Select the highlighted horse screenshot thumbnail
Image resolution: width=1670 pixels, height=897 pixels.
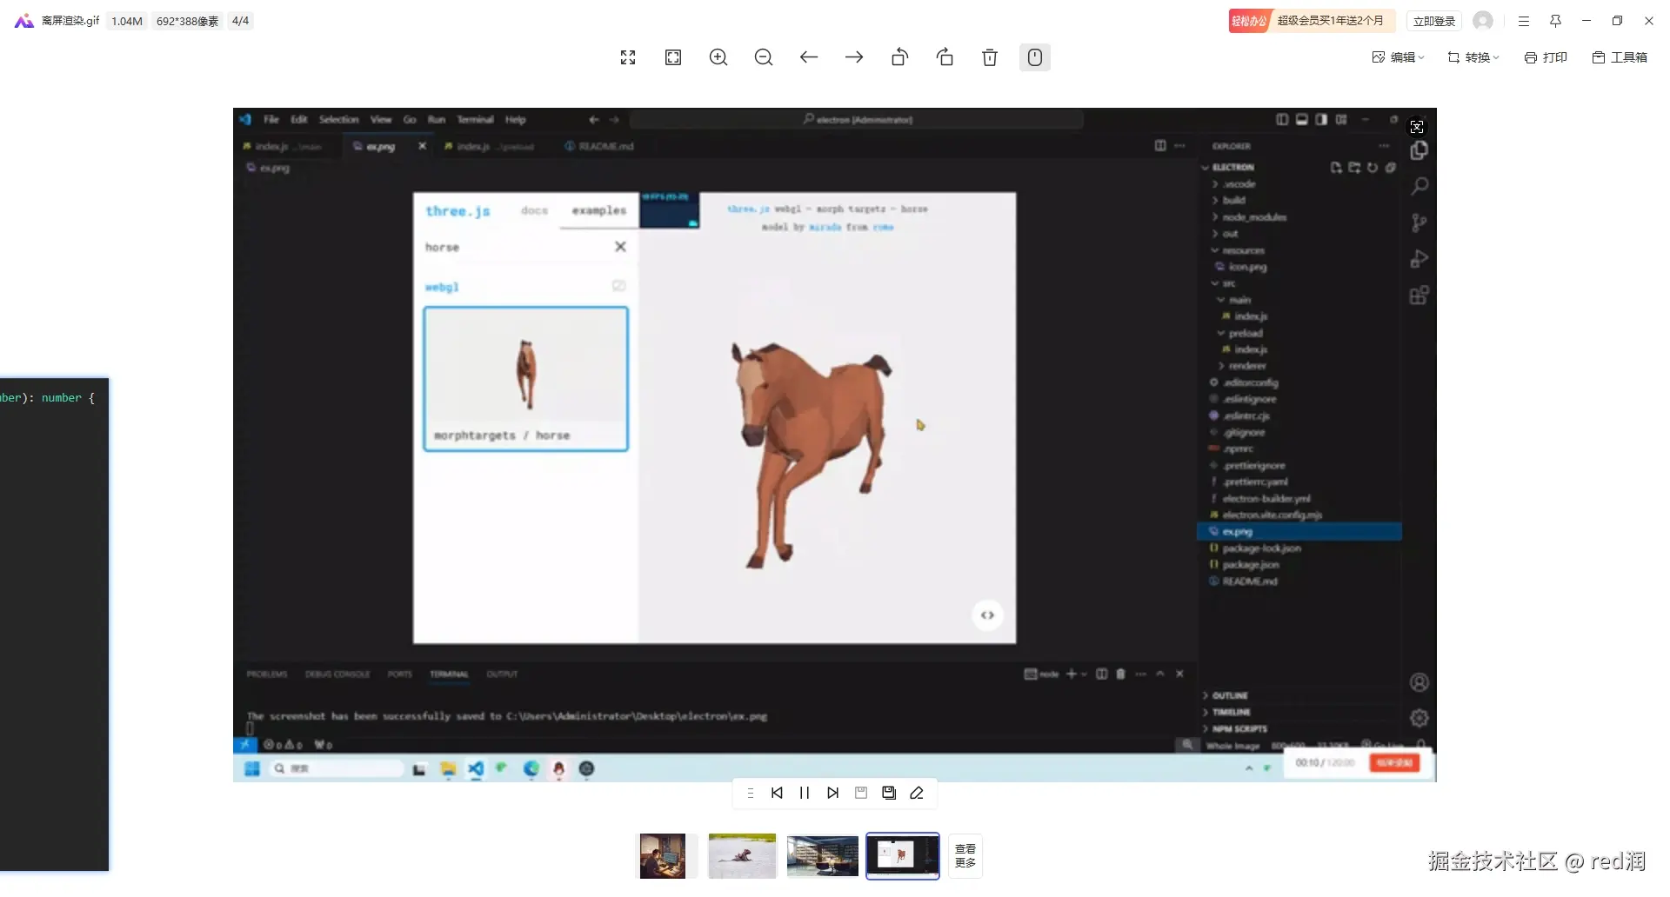[x=903, y=856]
